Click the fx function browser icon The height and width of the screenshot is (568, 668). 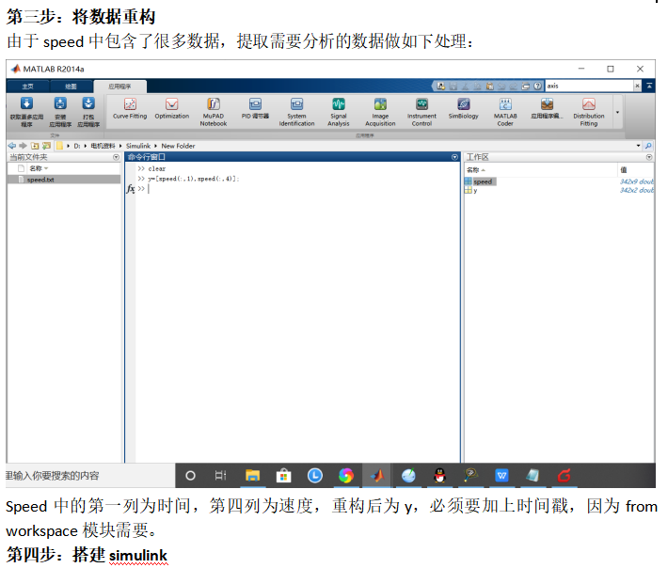tap(131, 189)
